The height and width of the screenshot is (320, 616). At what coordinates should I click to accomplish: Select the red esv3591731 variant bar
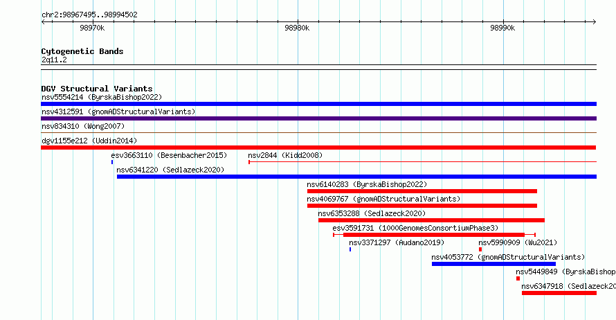click(x=434, y=235)
